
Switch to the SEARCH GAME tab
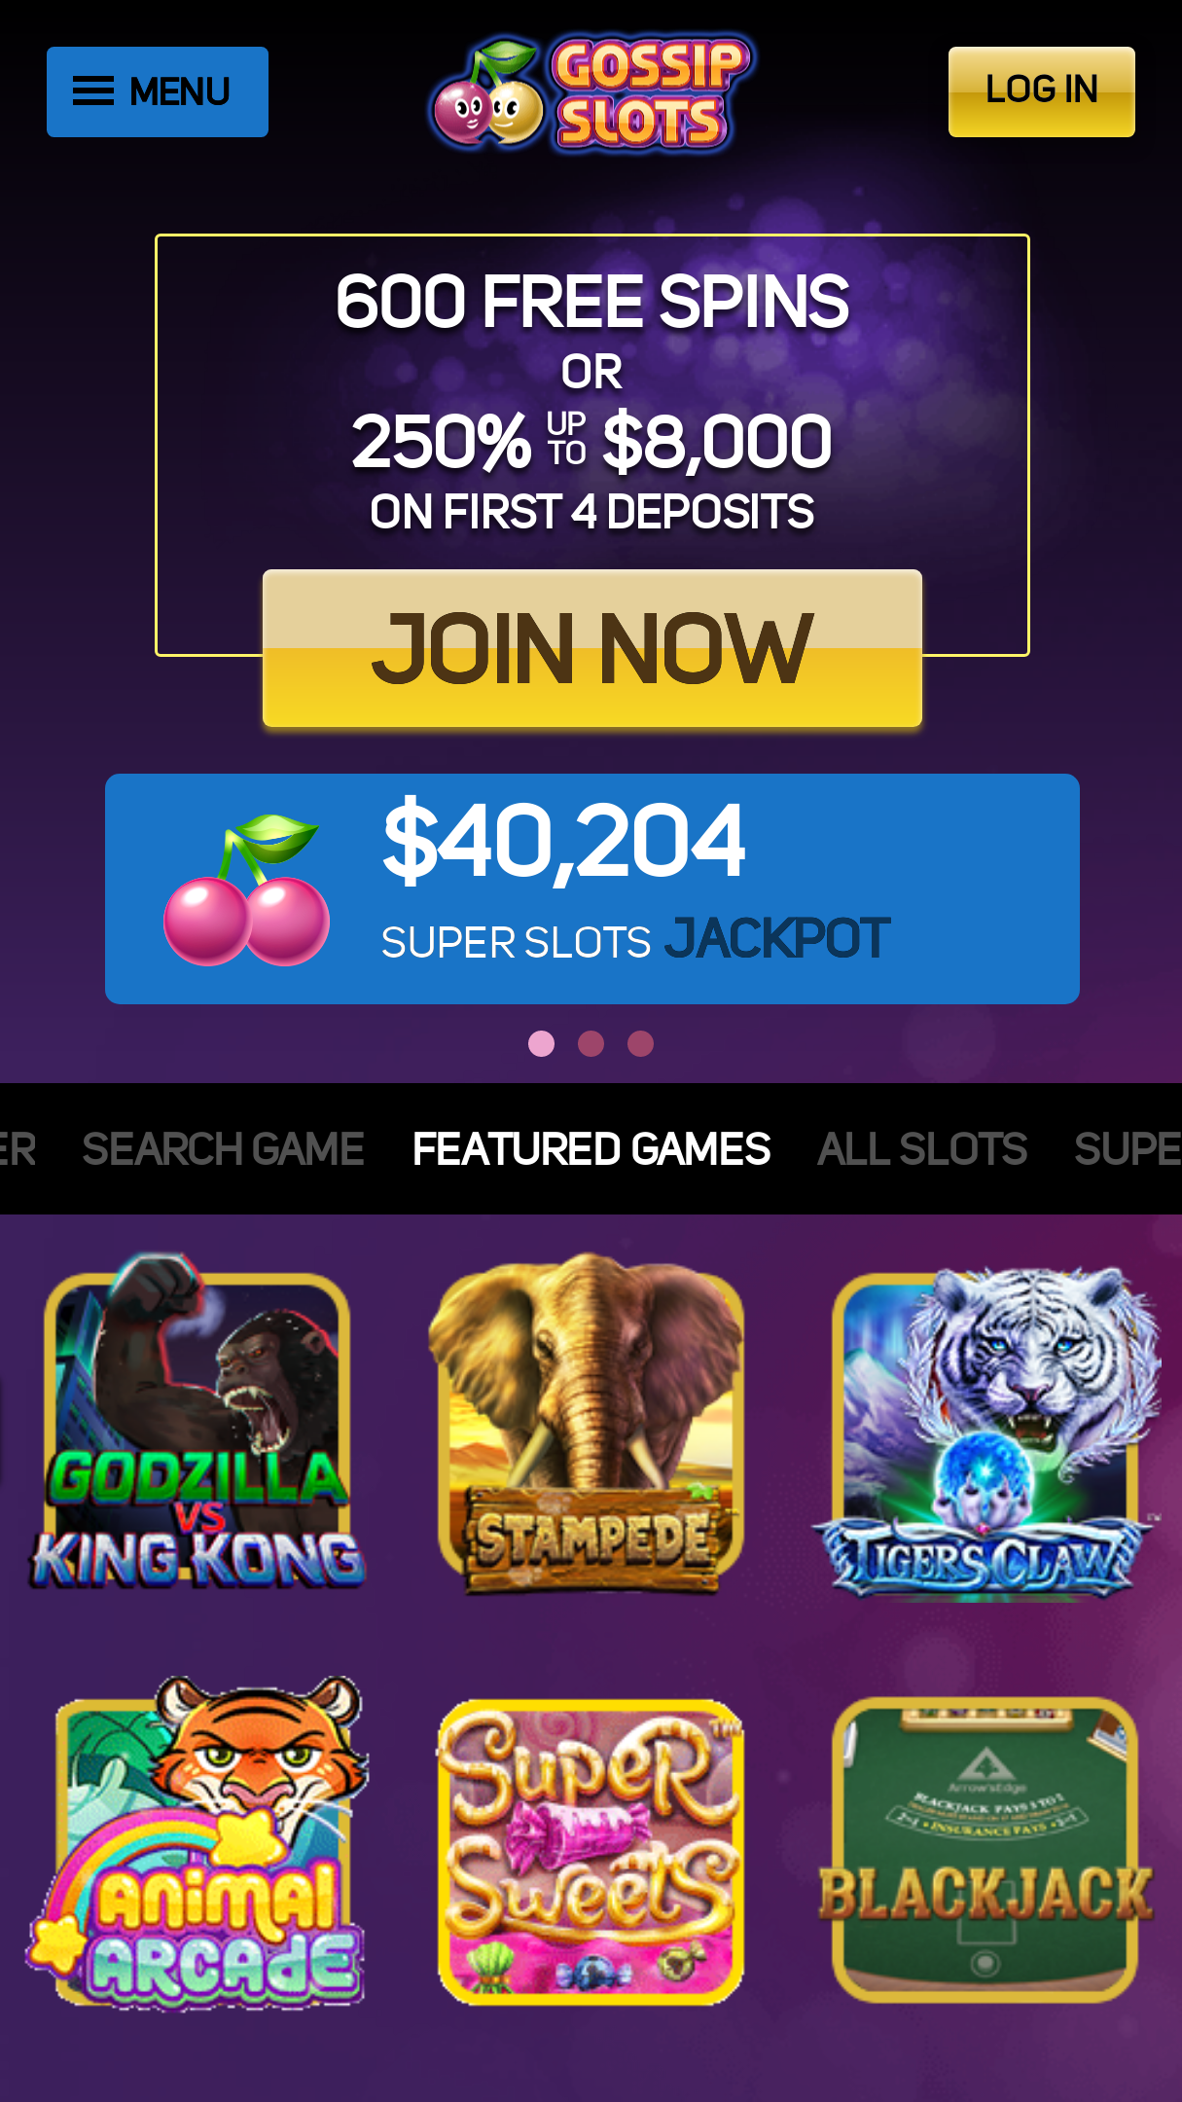(x=223, y=1149)
